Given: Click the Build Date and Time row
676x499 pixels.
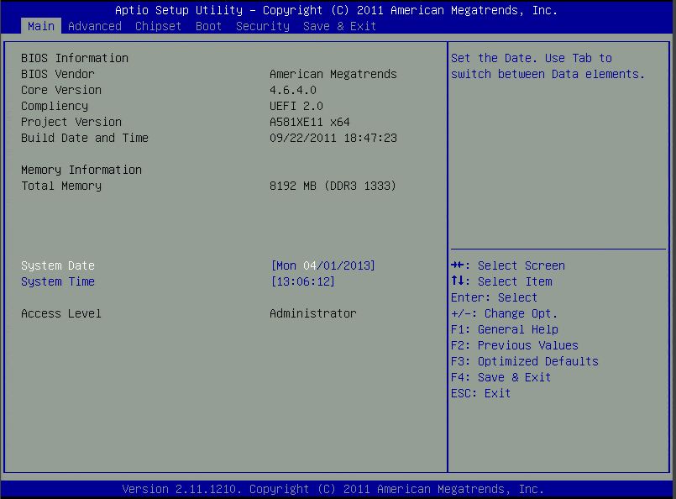Looking at the screenshot, I should tap(83, 138).
